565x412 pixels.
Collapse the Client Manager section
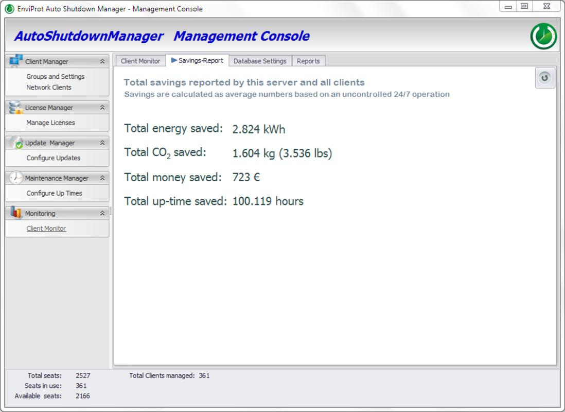102,61
